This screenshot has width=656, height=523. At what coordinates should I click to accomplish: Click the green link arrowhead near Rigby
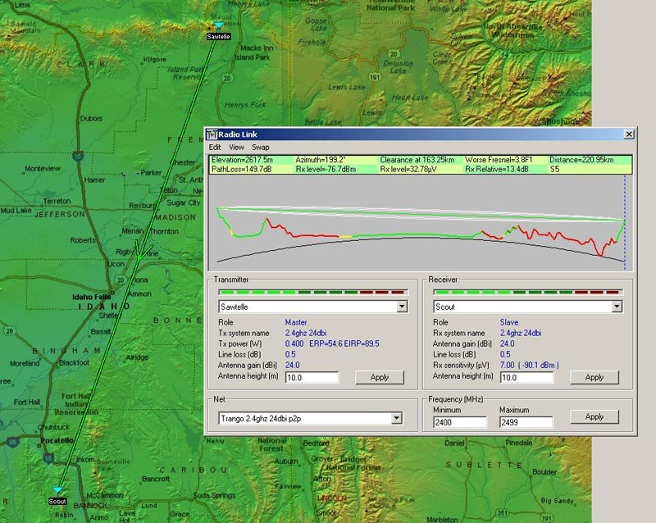click(140, 255)
